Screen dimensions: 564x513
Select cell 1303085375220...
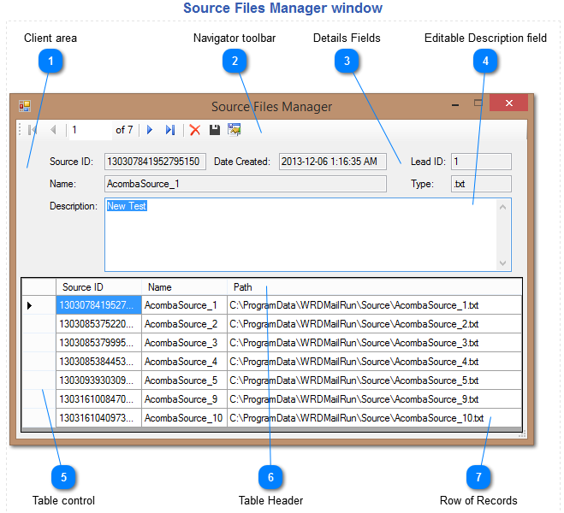click(x=99, y=324)
